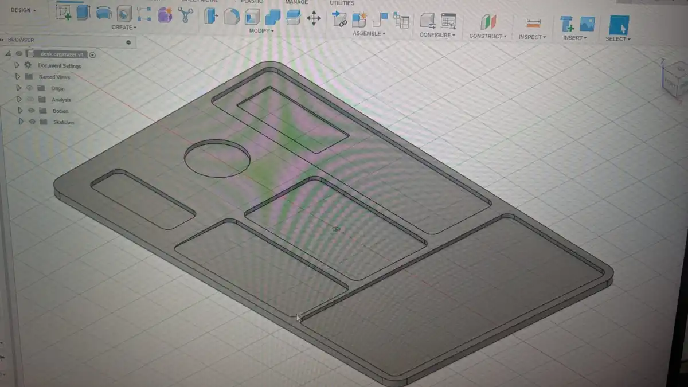Click the sketch point on model center
Viewport: 688px width, 387px height.
[337, 229]
